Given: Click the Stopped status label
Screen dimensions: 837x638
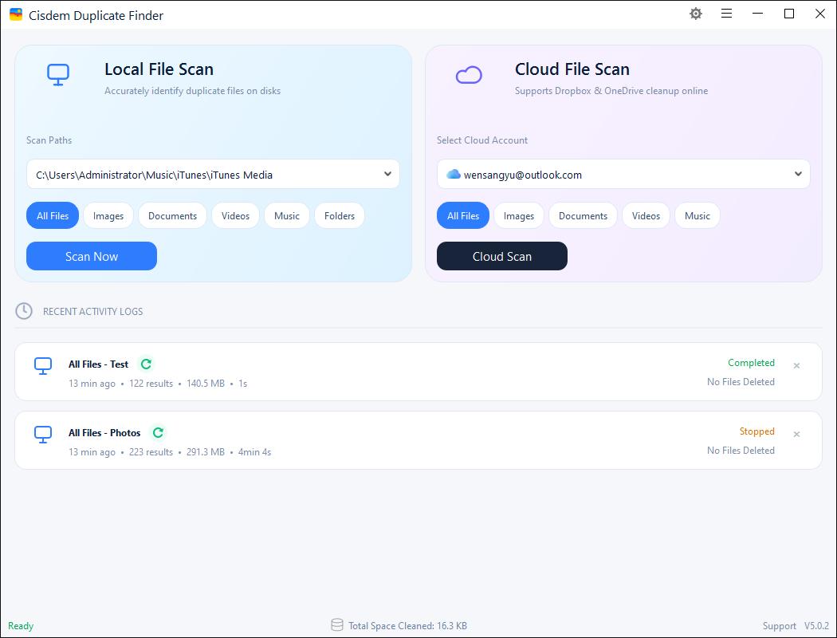Looking at the screenshot, I should [757, 431].
